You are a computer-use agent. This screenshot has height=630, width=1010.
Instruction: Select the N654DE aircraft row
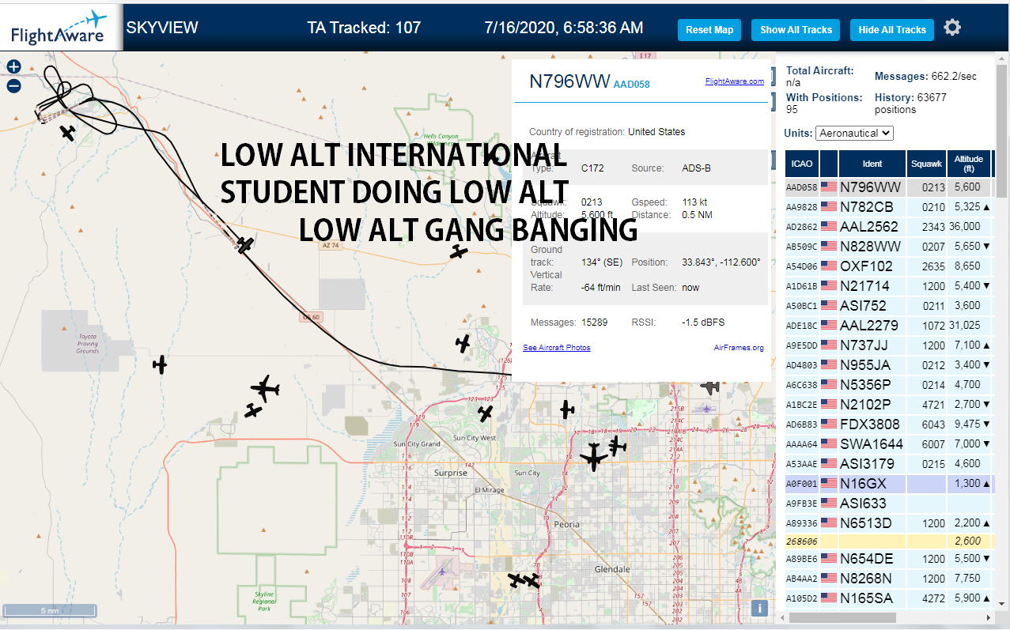pos(889,559)
